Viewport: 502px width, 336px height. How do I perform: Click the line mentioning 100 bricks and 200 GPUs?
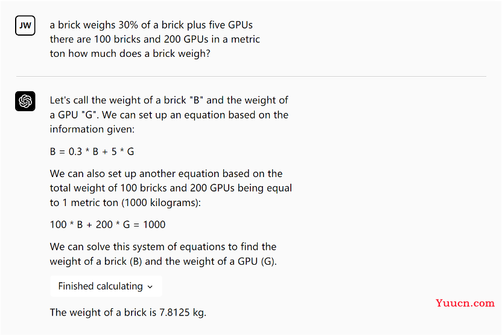click(x=154, y=39)
